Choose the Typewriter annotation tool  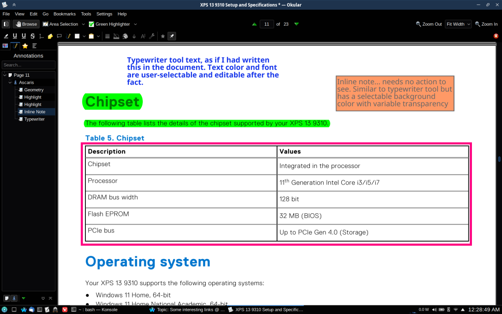41,36
